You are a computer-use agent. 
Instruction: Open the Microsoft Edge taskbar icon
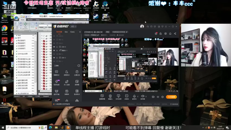50,127
